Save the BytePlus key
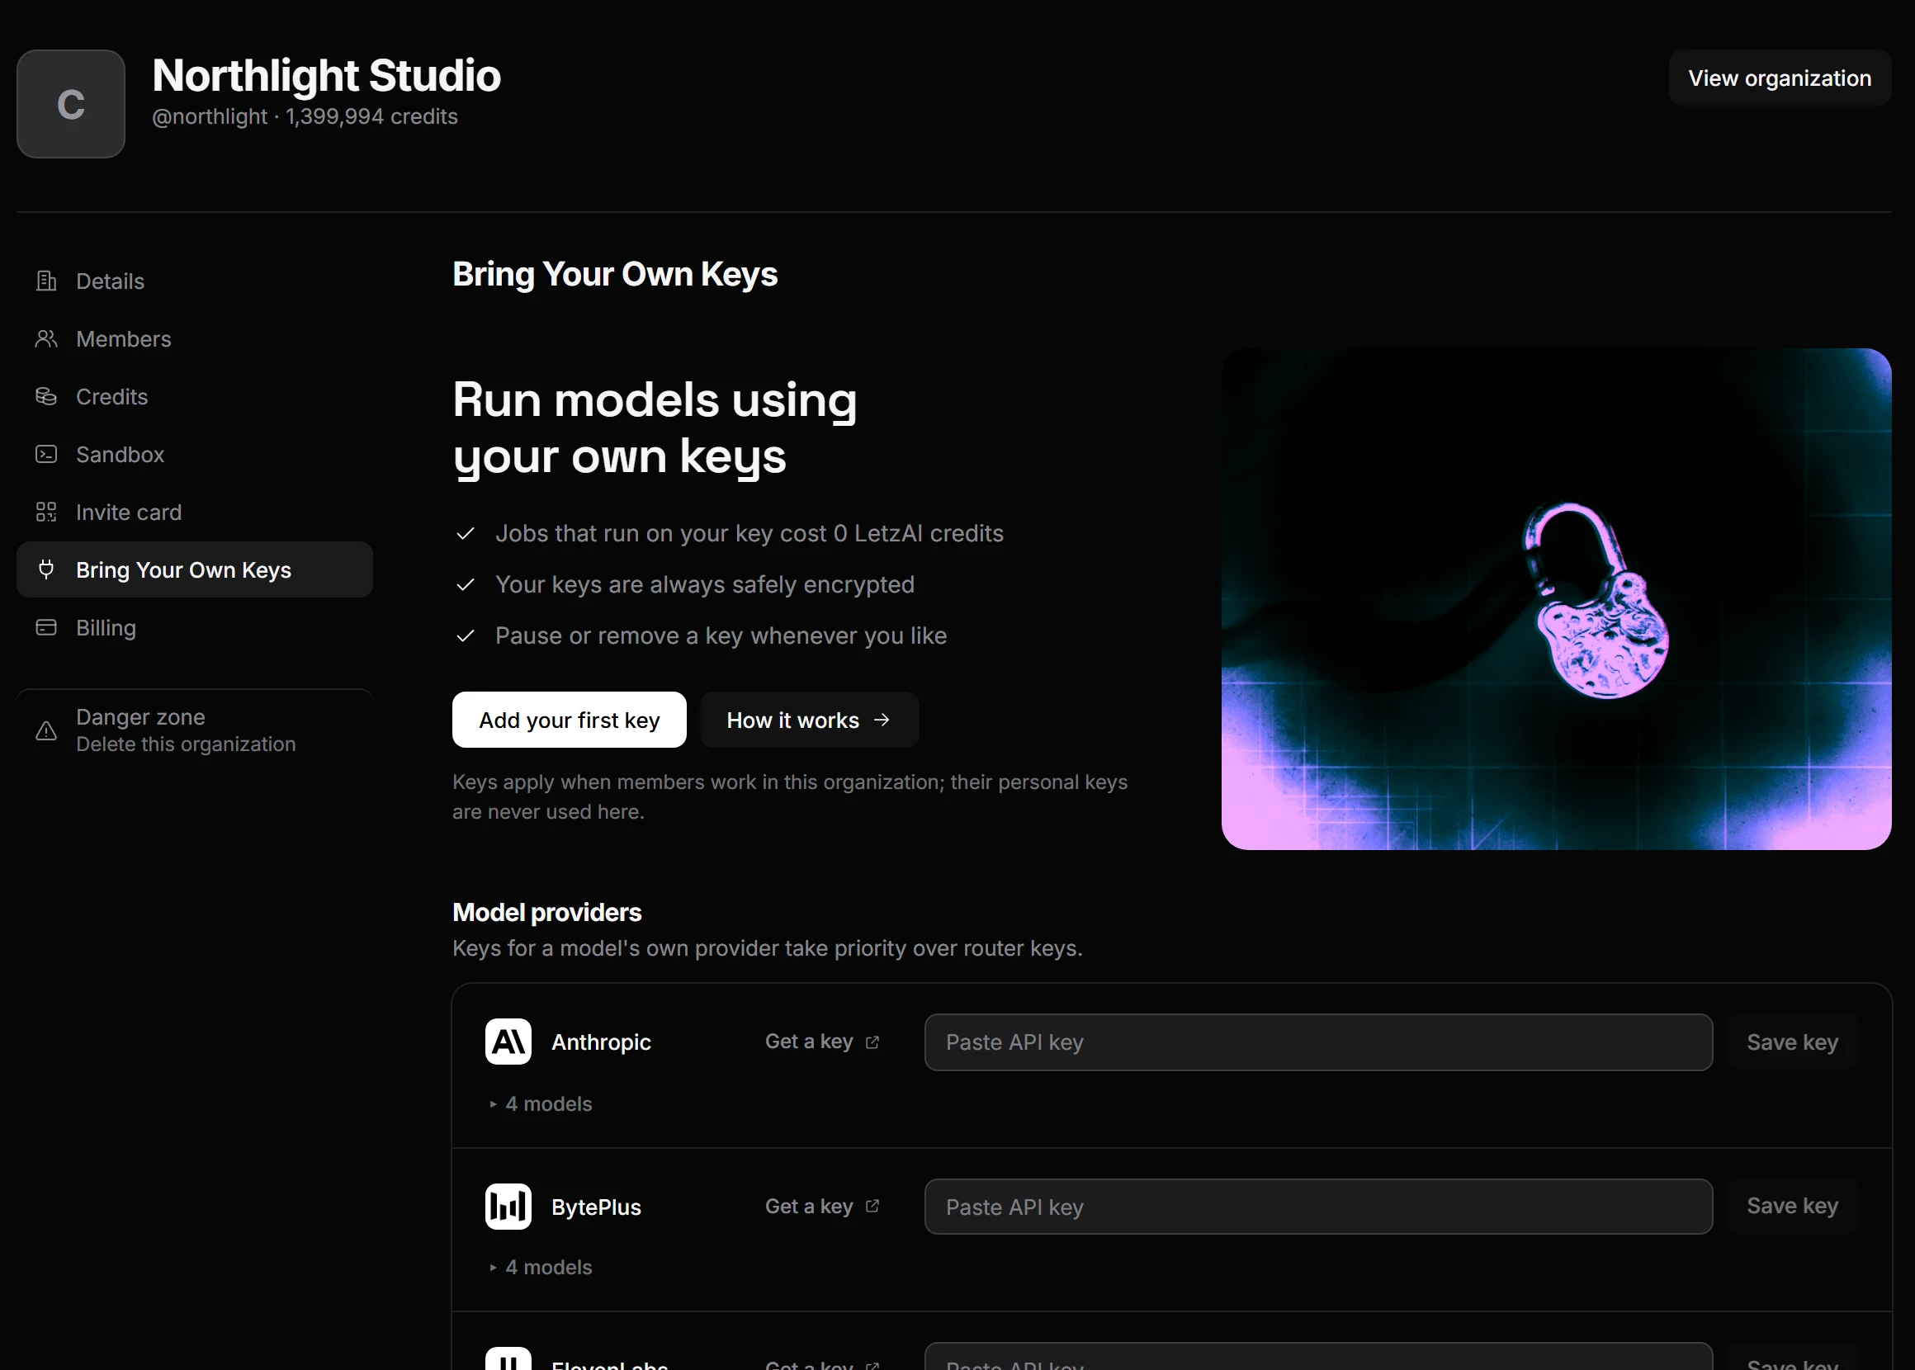The height and width of the screenshot is (1370, 1915). (x=1792, y=1207)
